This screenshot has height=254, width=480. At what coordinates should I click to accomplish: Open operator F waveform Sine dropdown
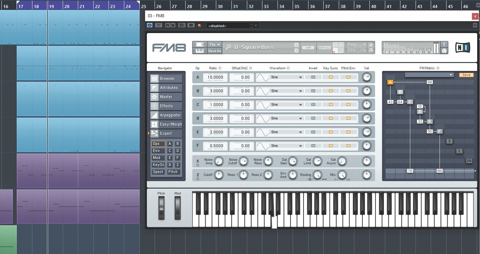coord(286,146)
